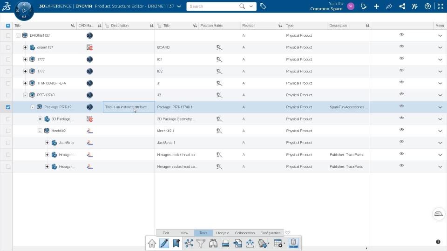The width and height of the screenshot is (447, 251).
Task: Switch to the Configuration tab
Action: point(270,233)
